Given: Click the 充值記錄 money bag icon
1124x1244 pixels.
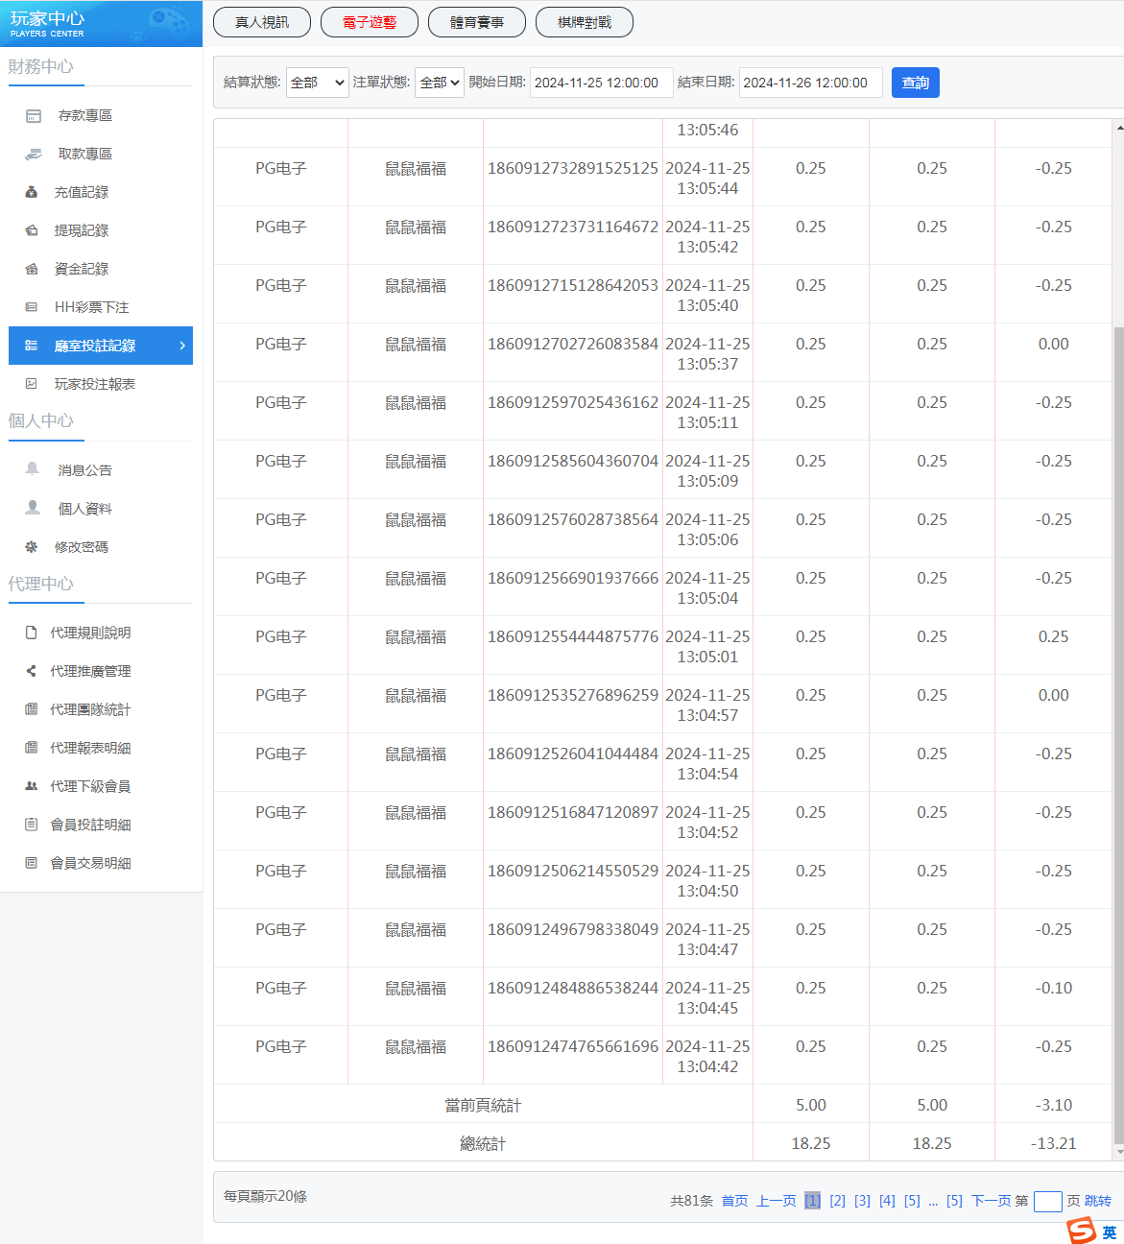Looking at the screenshot, I should pyautogui.click(x=32, y=193).
